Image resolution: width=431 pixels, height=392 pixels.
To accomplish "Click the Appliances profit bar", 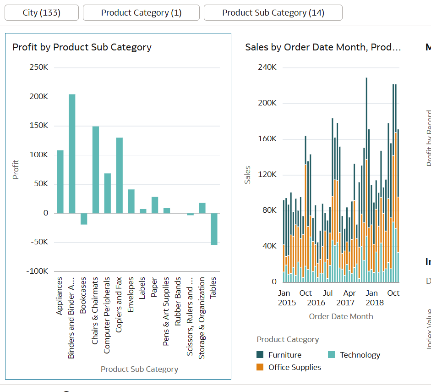I will click(x=60, y=182).
